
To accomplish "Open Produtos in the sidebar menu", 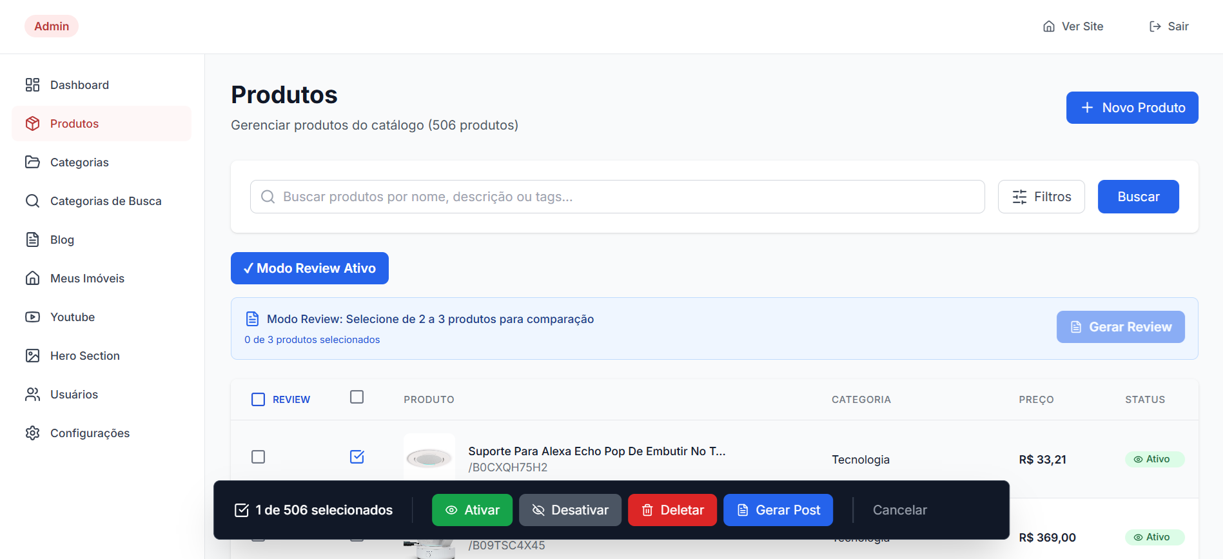I will [101, 124].
